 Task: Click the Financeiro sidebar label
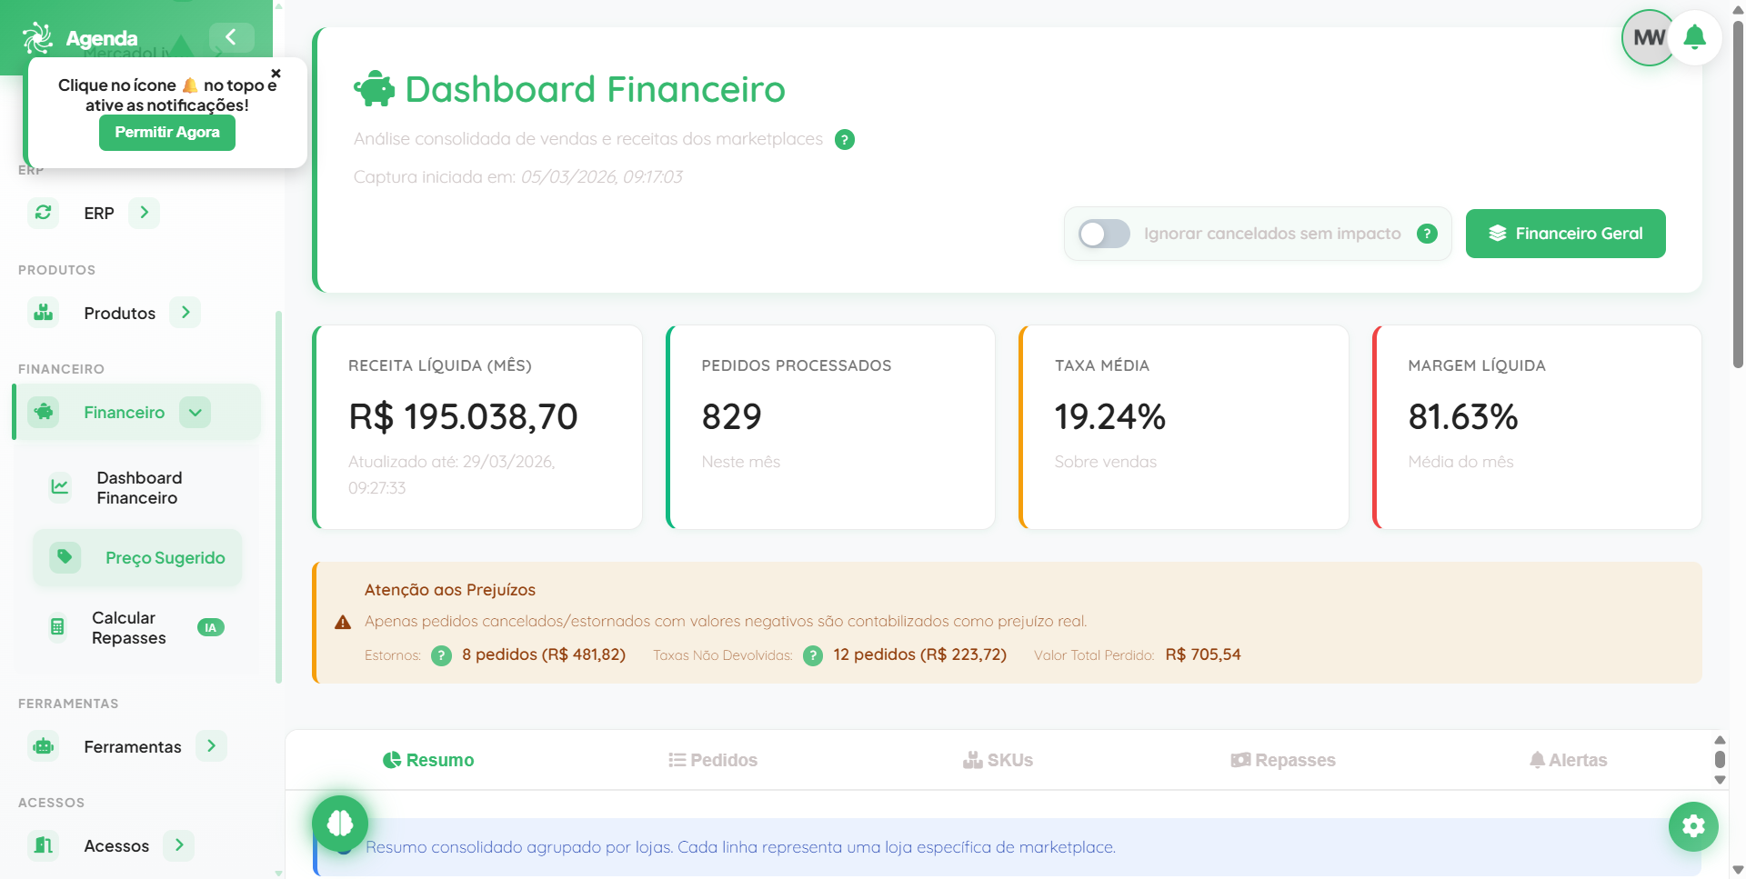(x=125, y=413)
